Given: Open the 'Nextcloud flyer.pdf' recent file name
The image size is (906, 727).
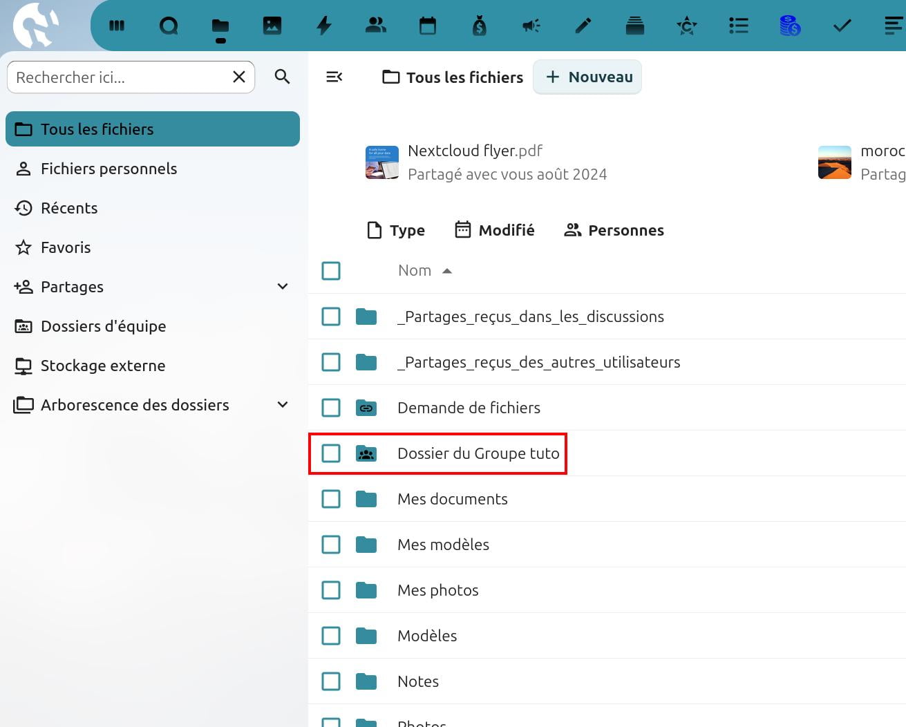Looking at the screenshot, I should (x=475, y=151).
